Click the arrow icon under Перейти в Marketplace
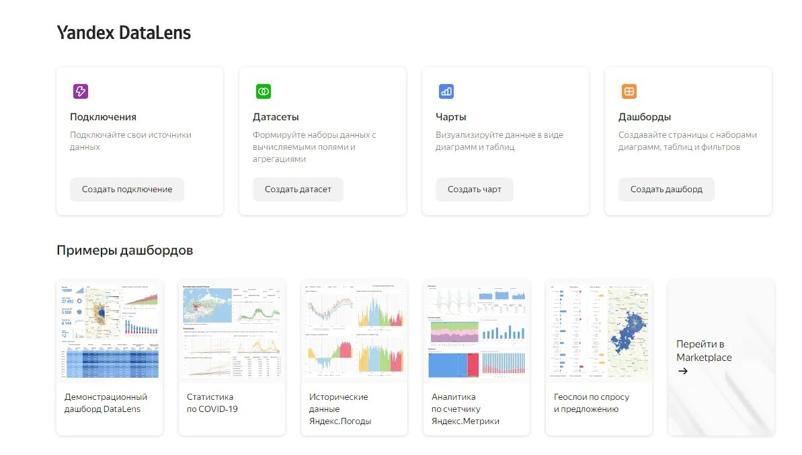 (683, 371)
